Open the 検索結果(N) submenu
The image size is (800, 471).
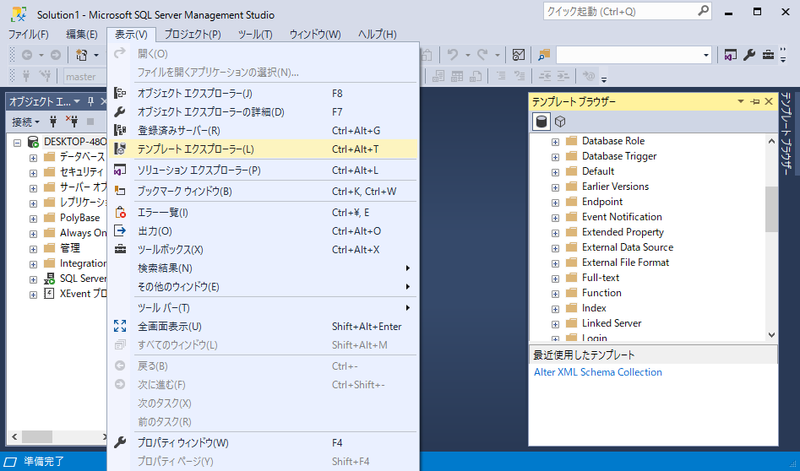263,268
